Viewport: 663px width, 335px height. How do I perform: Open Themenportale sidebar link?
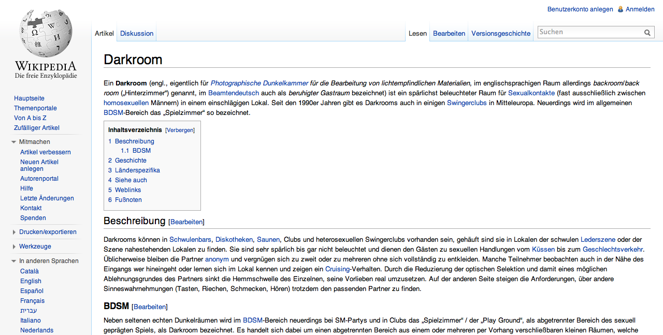[35, 108]
